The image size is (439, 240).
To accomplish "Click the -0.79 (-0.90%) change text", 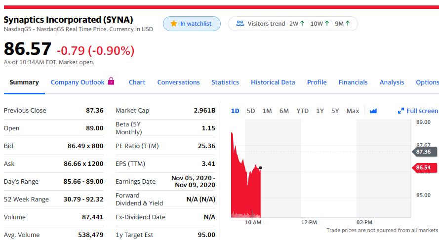I will click(95, 51).
